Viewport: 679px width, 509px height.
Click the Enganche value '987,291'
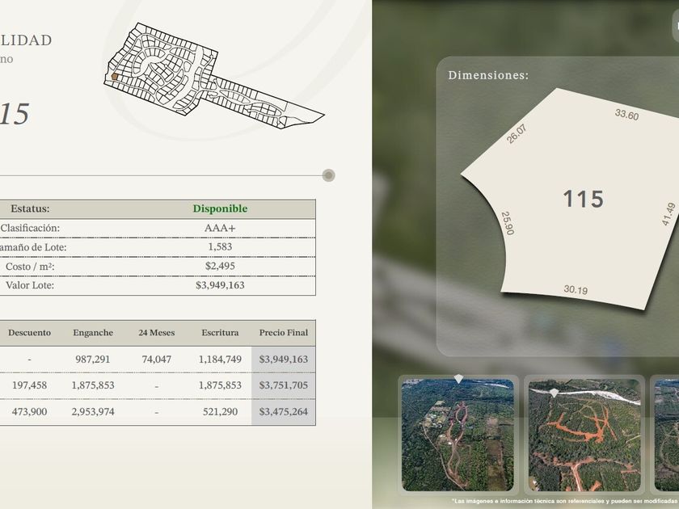pos(93,360)
